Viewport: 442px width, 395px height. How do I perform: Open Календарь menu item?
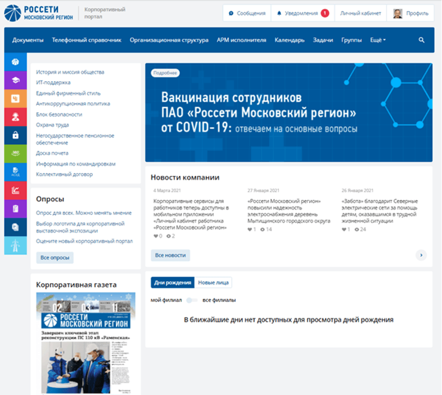point(289,40)
